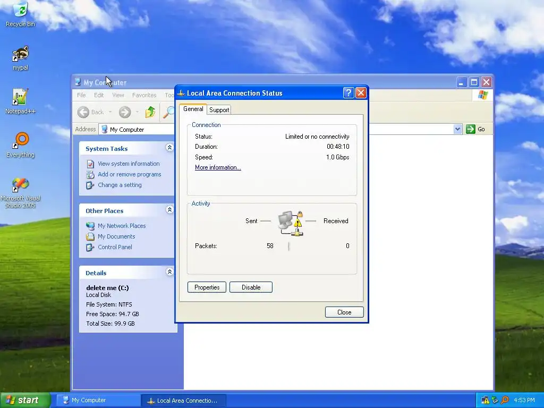Click the Everything tray icon
The height and width of the screenshot is (408, 544).
(505, 400)
